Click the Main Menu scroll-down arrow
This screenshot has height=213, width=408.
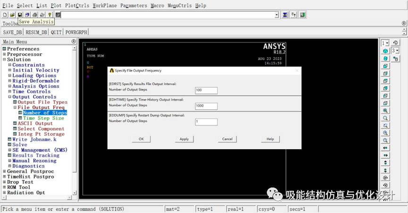pyautogui.click(x=75, y=193)
